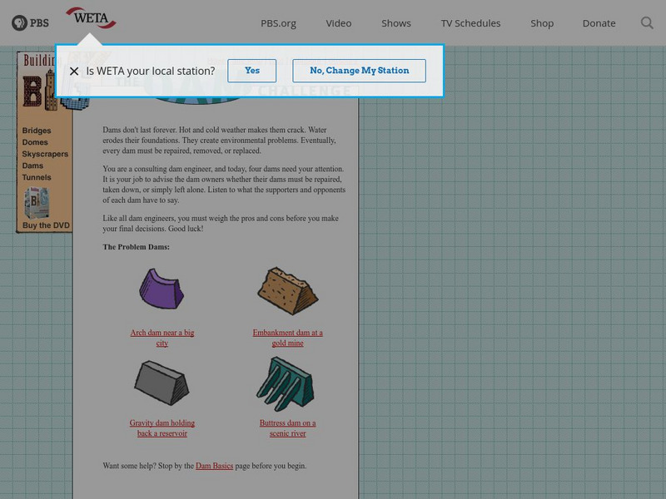Image resolution: width=666 pixels, height=499 pixels.
Task: Confirm WETA with the Yes button
Action: [x=252, y=71]
